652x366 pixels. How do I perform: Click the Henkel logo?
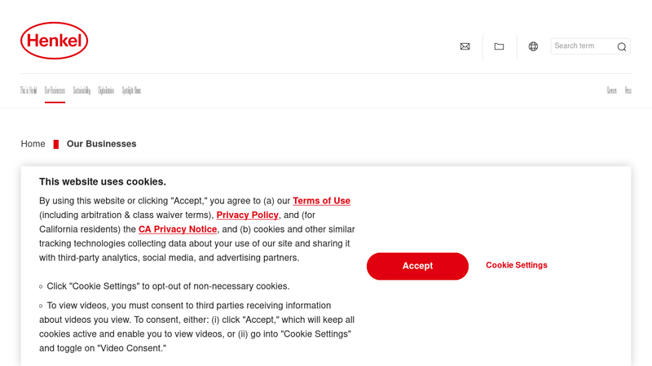click(54, 41)
